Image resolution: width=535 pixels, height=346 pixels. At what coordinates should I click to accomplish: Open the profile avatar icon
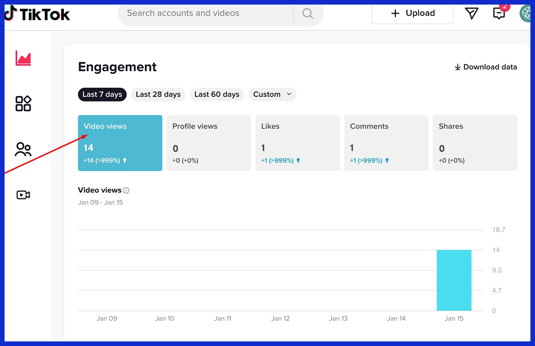pyautogui.click(x=528, y=13)
